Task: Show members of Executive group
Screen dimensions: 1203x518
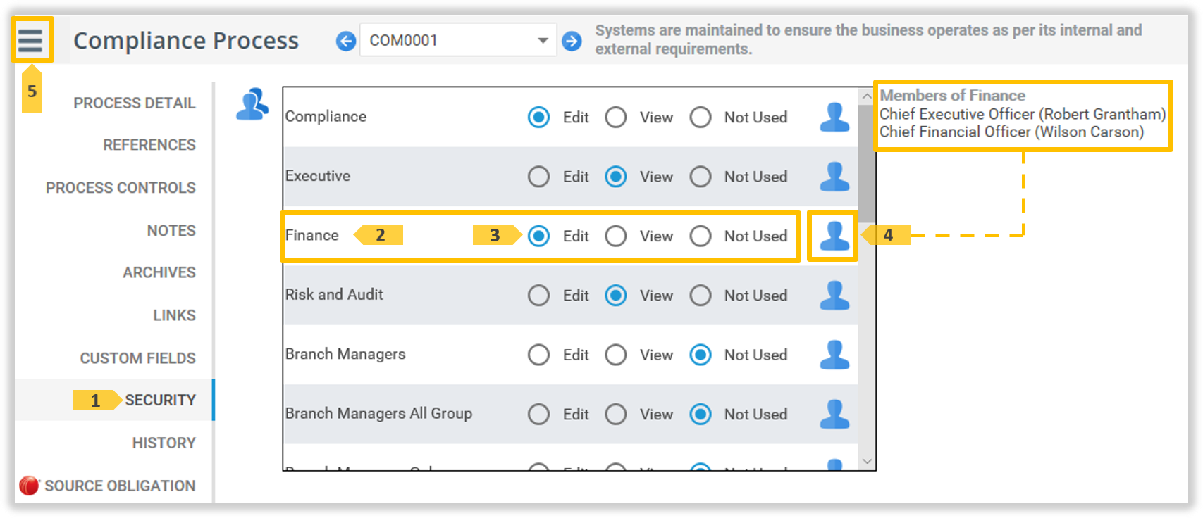Action: coord(834,176)
